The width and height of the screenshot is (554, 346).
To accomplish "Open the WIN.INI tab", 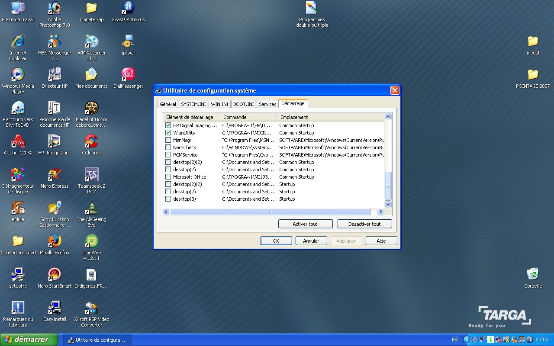I will pos(220,104).
